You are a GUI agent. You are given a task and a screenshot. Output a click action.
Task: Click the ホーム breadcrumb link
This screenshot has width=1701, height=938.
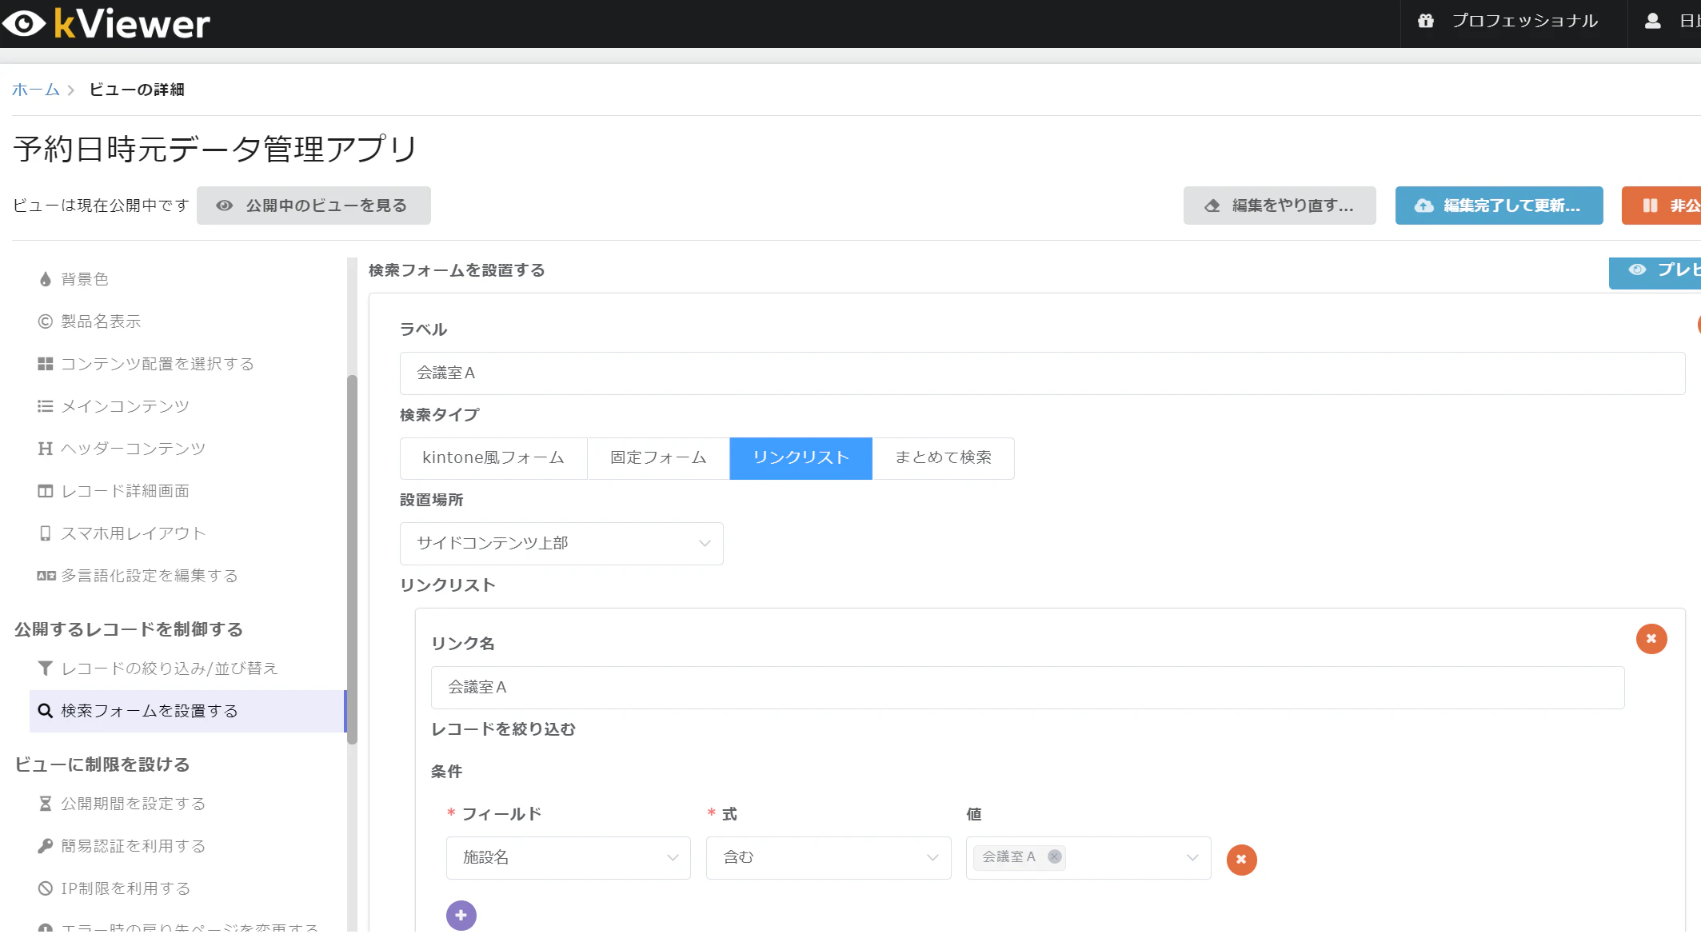pos(35,90)
